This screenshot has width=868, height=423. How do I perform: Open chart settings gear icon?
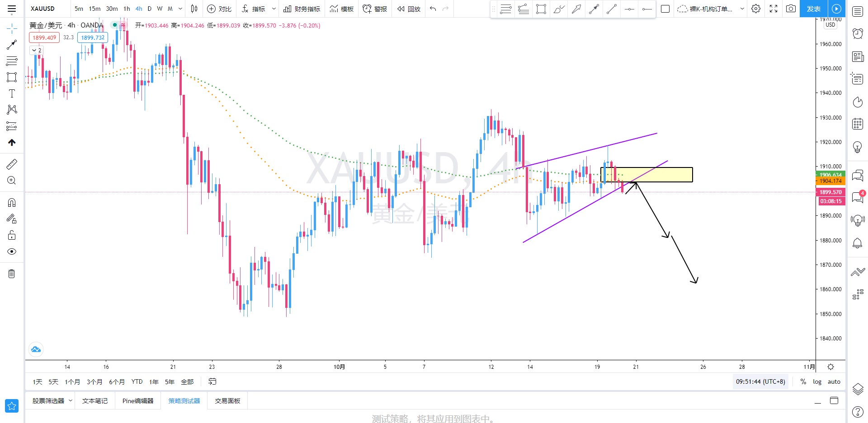pos(756,9)
